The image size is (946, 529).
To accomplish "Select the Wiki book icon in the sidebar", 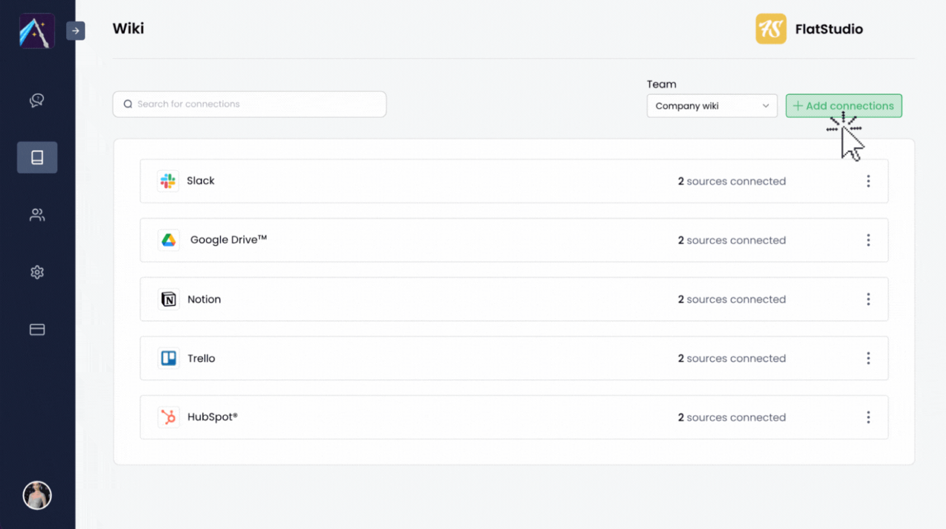I will coord(37,157).
